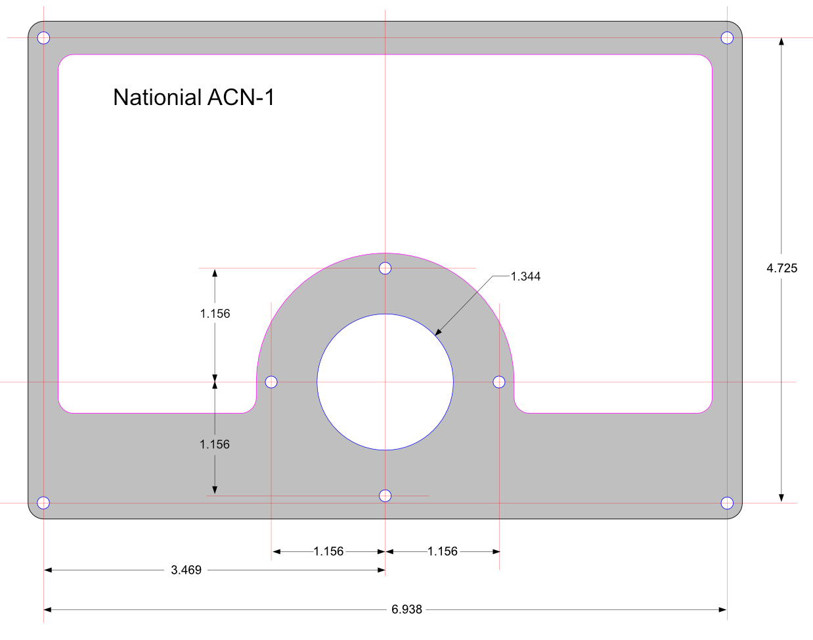Click the left arrowhead of the 3.469 dimension
The height and width of the screenshot is (640, 813).
pos(48,570)
